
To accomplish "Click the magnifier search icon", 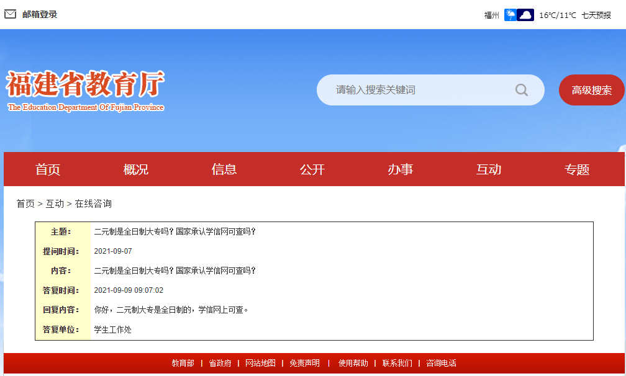I will click(522, 90).
